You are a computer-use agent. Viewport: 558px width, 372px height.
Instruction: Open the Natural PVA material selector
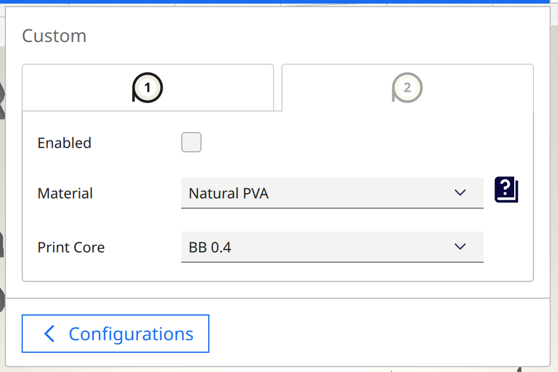point(332,193)
